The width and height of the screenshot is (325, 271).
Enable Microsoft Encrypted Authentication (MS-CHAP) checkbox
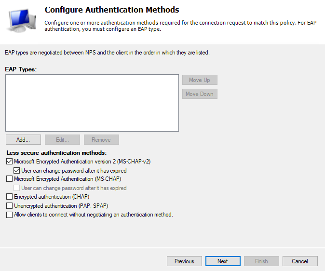(10, 179)
